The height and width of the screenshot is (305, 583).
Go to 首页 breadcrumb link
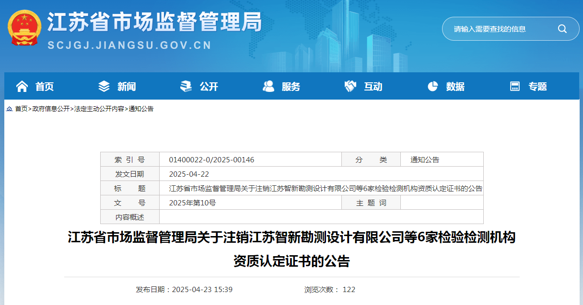[x=21, y=109]
